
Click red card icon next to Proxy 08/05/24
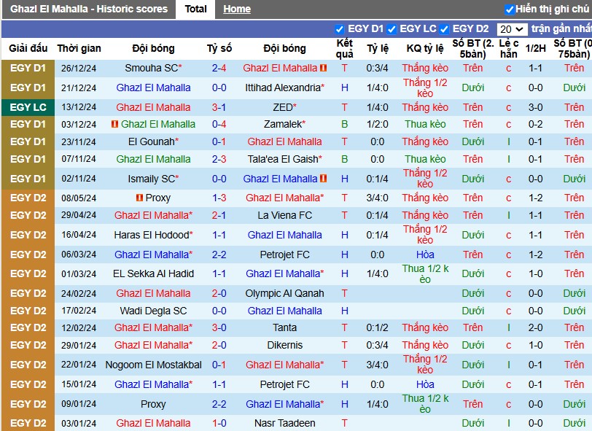pos(139,198)
